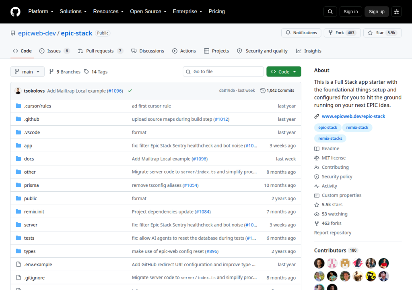The image size is (412, 290).
Task: Open the tests folder
Action: pyautogui.click(x=29, y=238)
